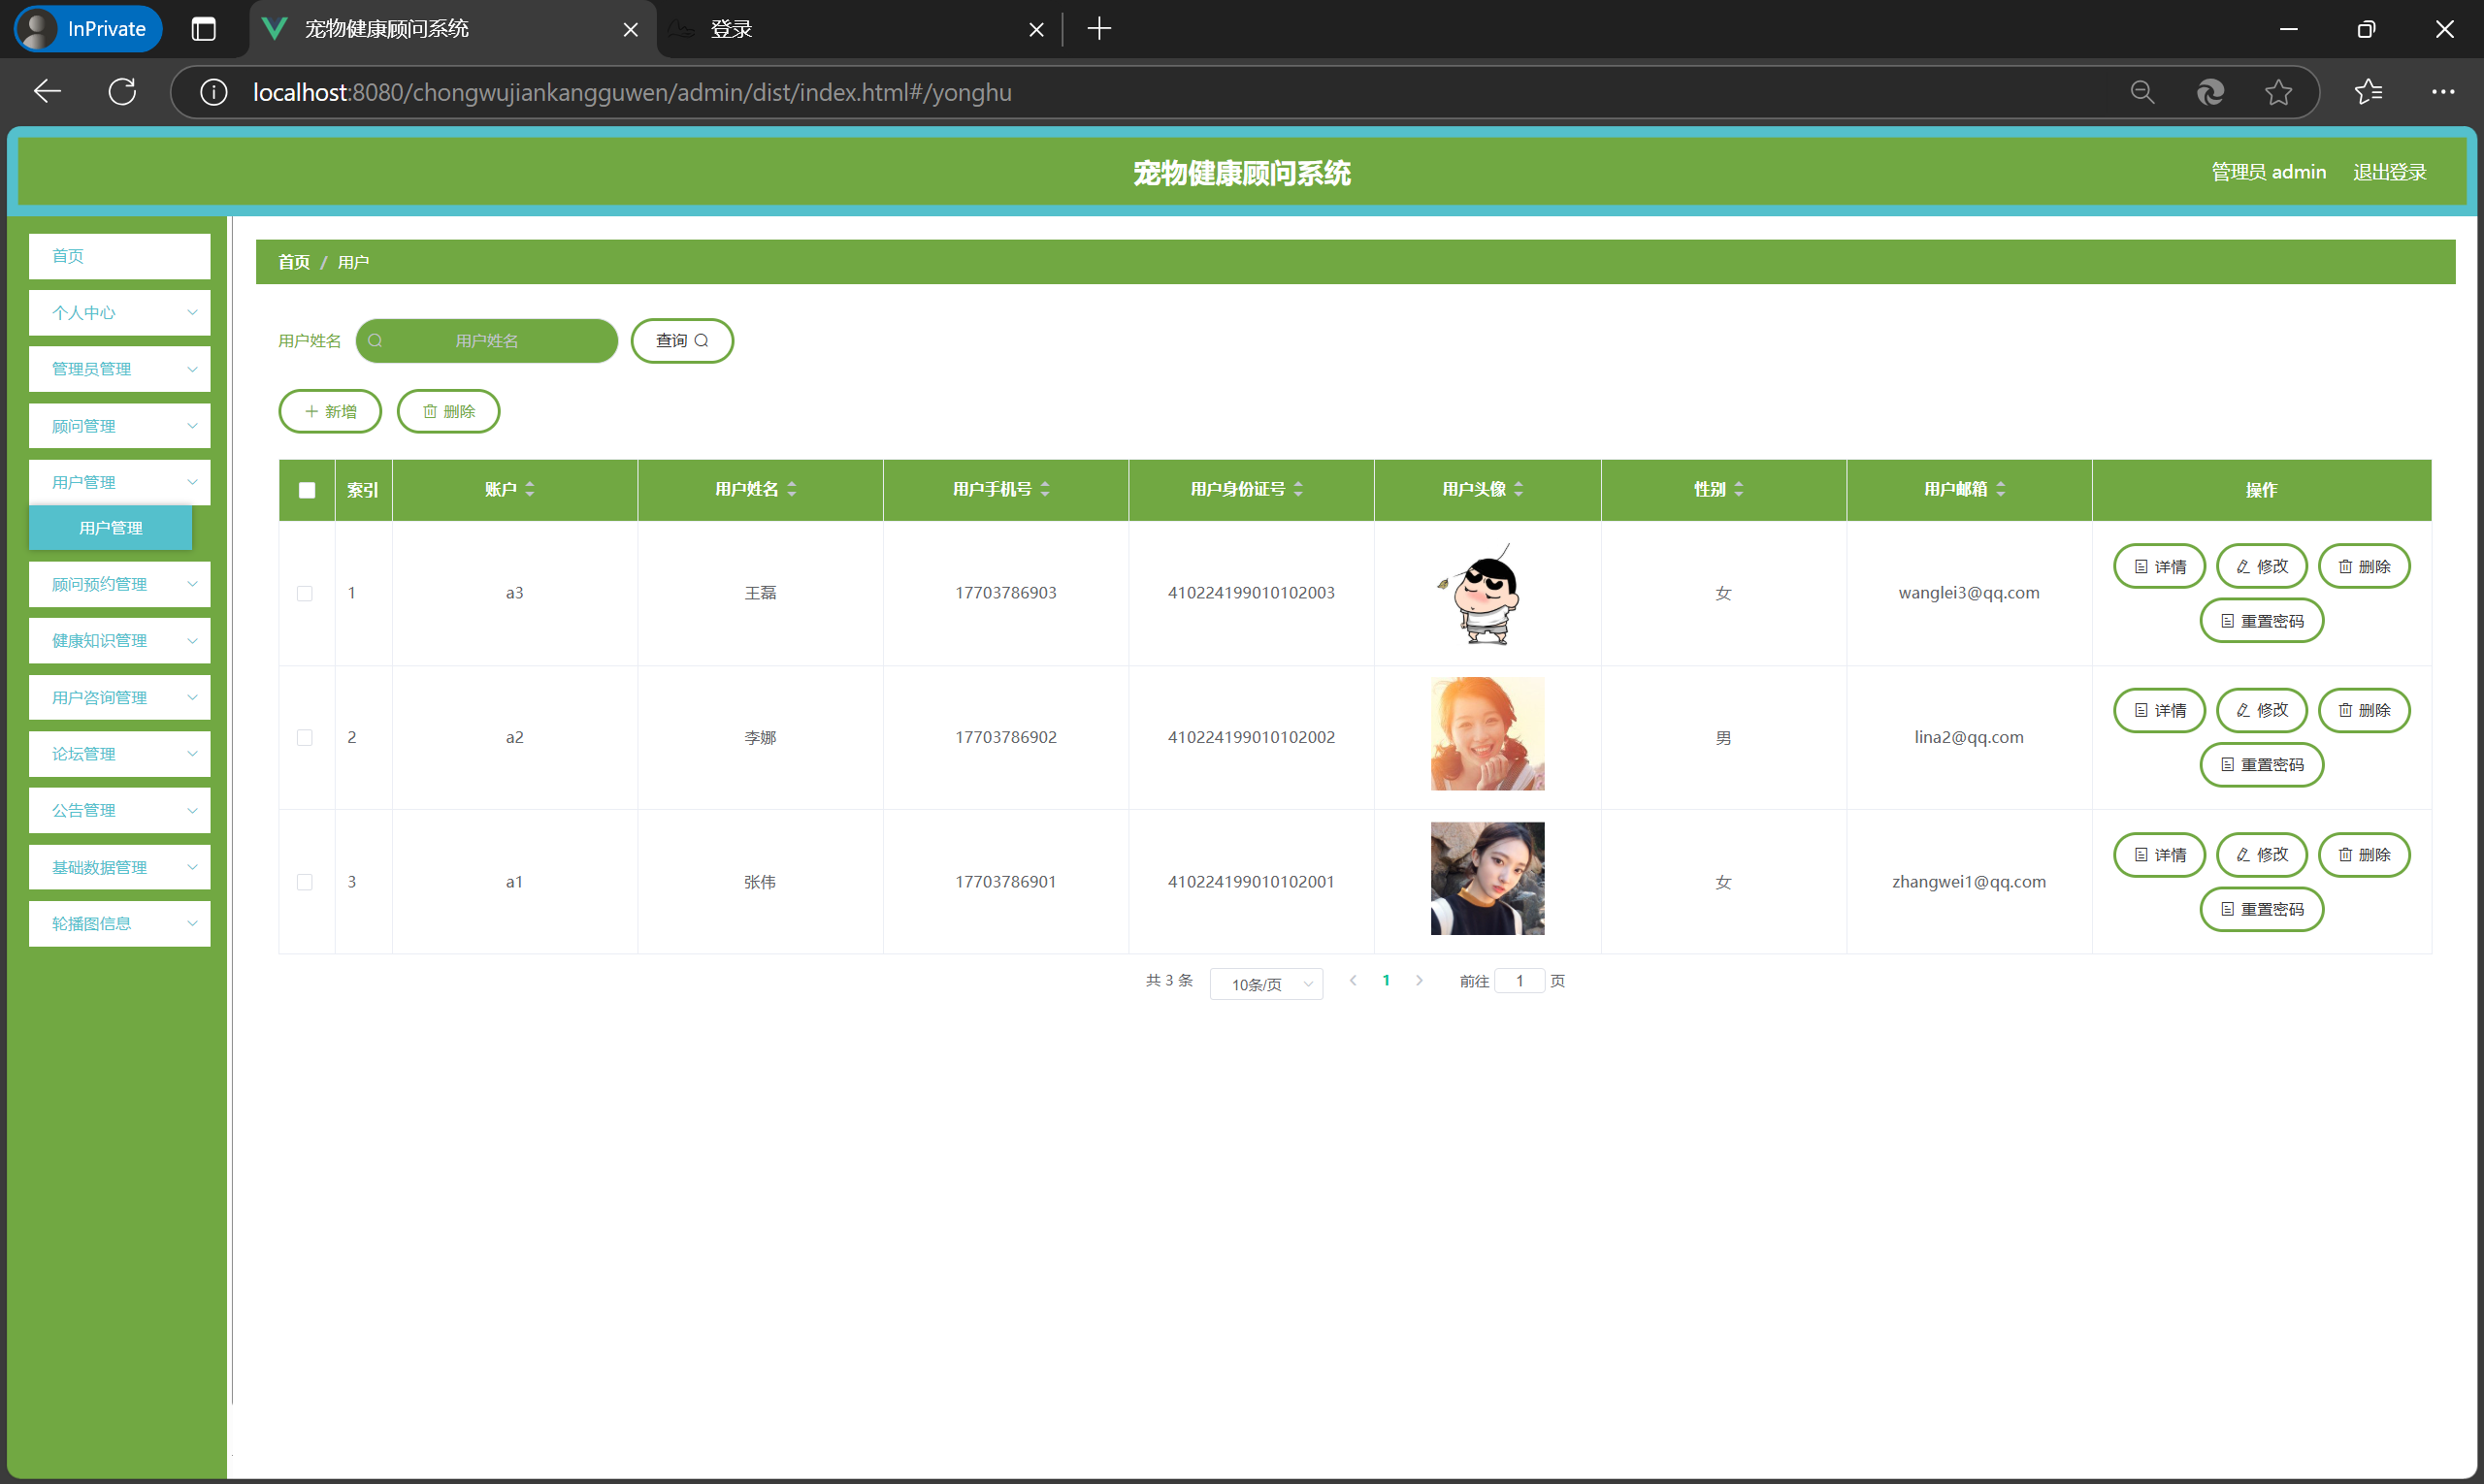Expand the 论坛管理 sidebar menu
This screenshot has width=2484, height=1484.
pyautogui.click(x=120, y=754)
